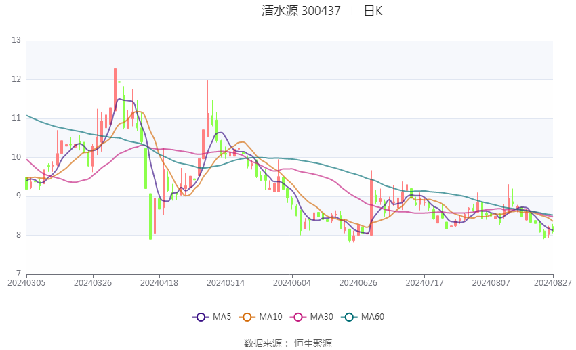Image resolution: width=576 pixels, height=350 pixels.
Task: Click the y-axis value 13
Action: (16, 40)
